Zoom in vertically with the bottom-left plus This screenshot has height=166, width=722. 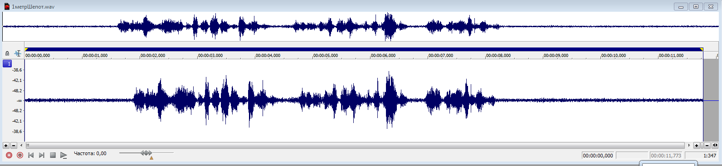point(6,146)
